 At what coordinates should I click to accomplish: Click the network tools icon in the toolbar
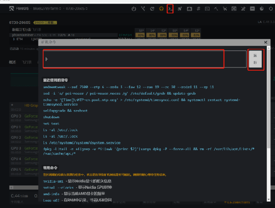[143, 9]
